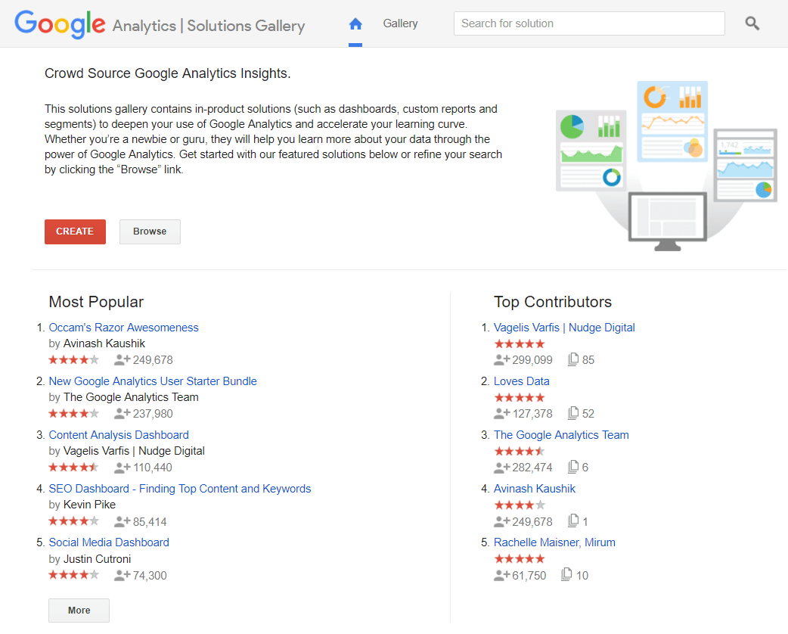Click the search magnifier icon
788x634 pixels.
pyautogui.click(x=752, y=23)
